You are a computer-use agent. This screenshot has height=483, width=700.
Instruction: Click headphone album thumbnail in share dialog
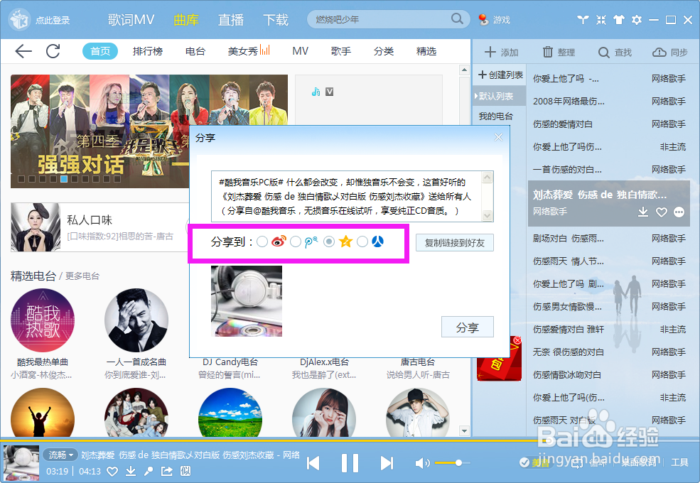click(247, 301)
